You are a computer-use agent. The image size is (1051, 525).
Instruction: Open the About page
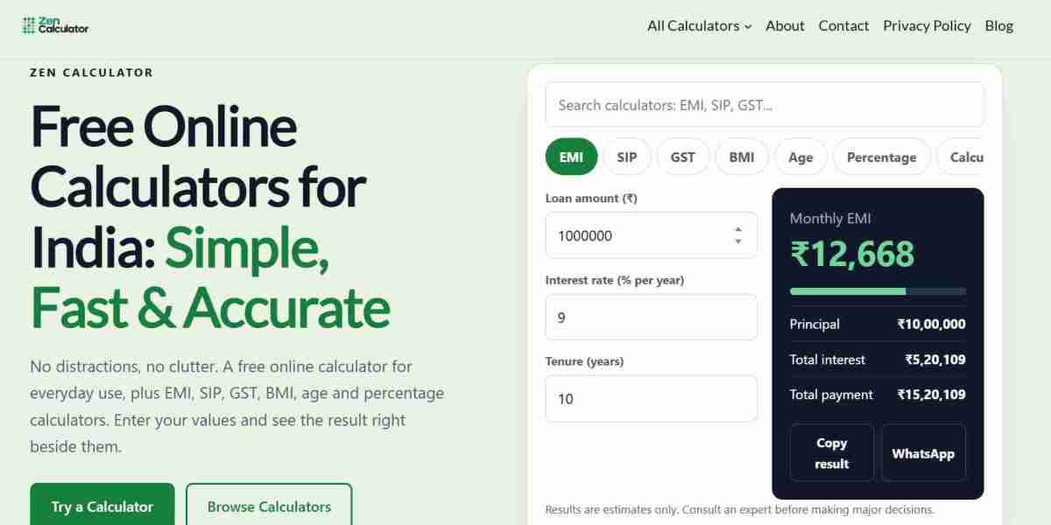click(x=785, y=25)
